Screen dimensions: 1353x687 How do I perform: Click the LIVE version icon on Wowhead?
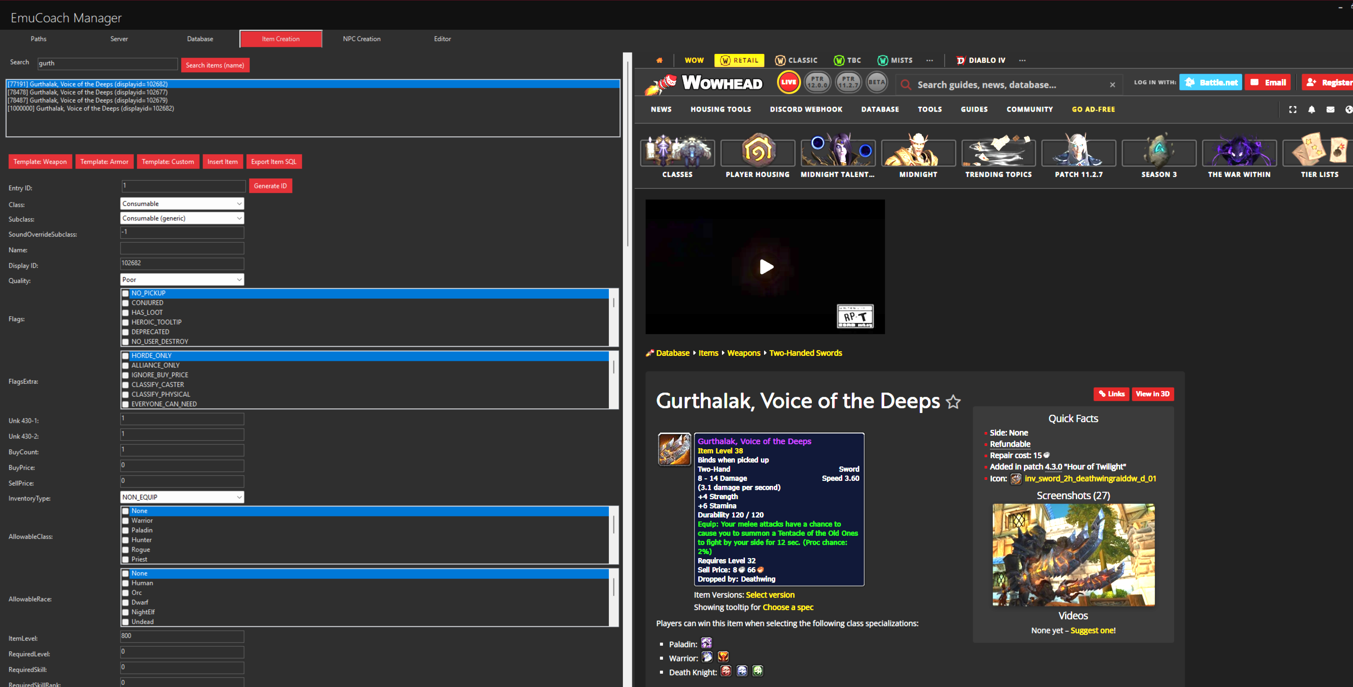(789, 82)
